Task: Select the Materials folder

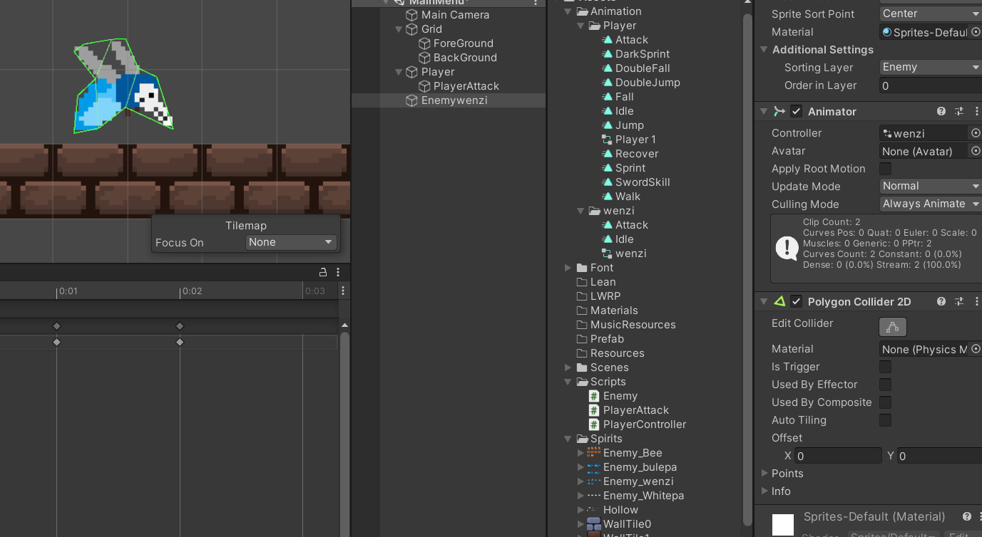Action: (x=607, y=311)
